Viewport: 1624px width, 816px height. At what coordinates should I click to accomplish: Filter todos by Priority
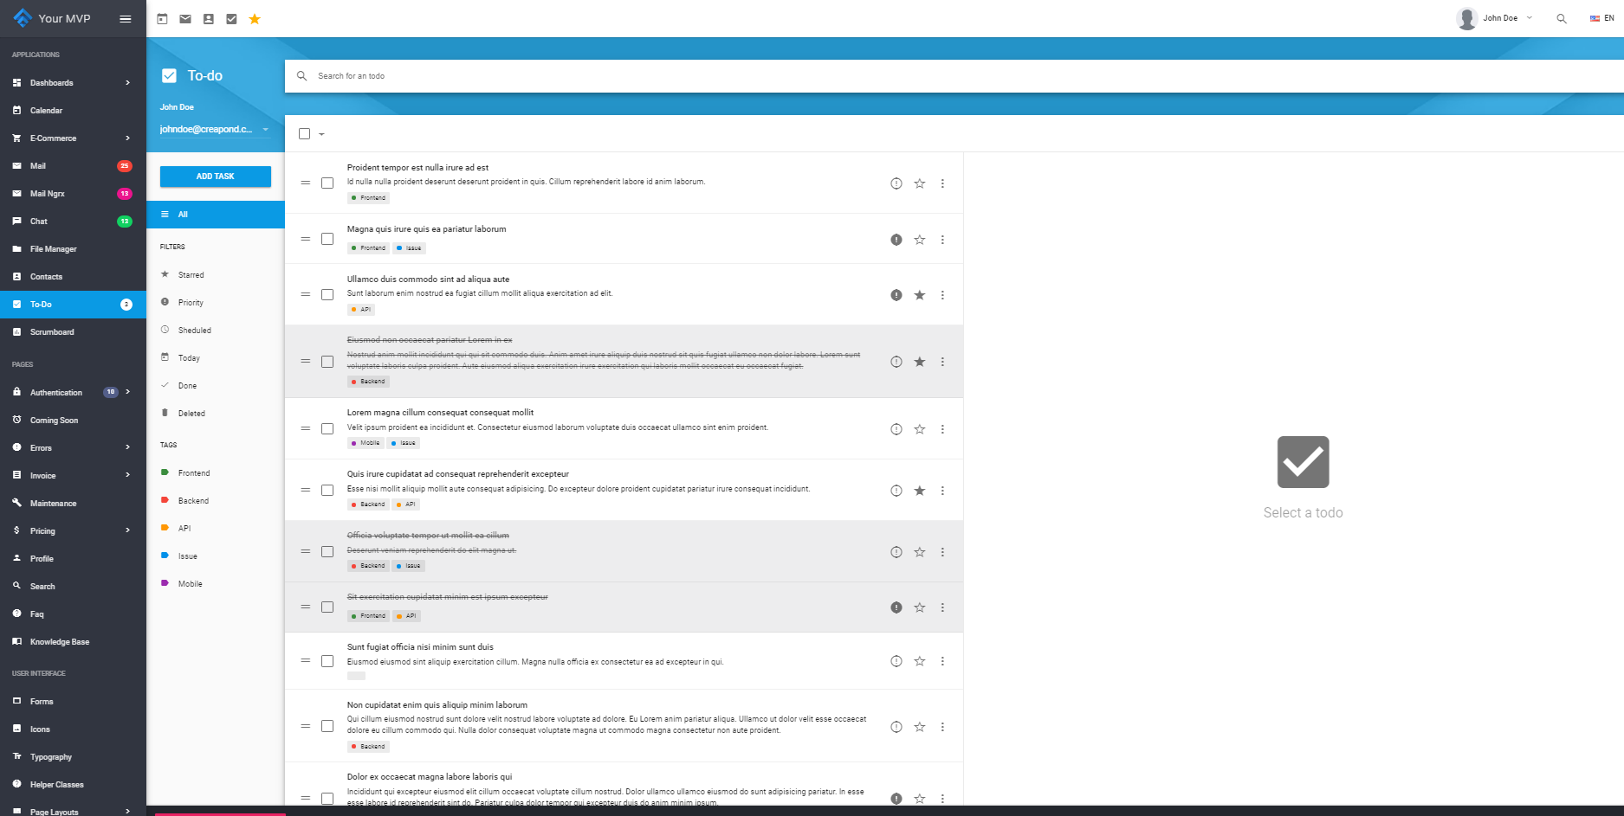point(216,303)
